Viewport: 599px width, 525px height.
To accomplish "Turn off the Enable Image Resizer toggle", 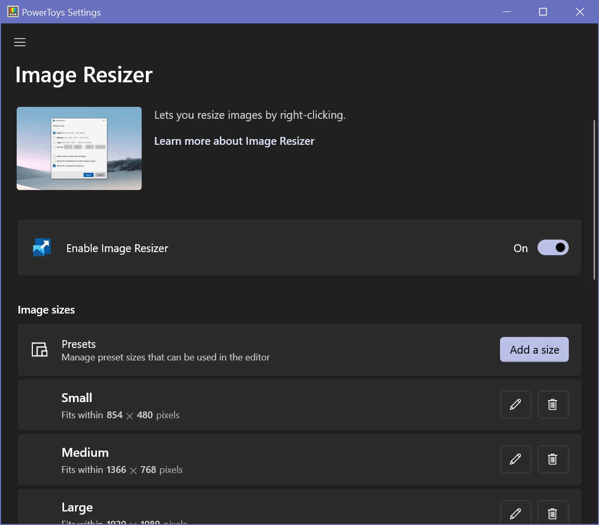I will [x=553, y=247].
